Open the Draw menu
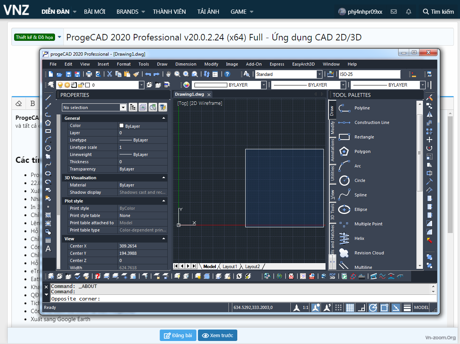 pos(162,64)
